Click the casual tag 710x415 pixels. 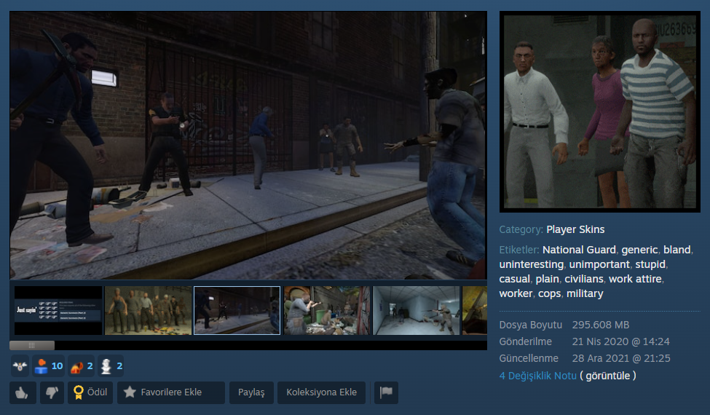(514, 279)
